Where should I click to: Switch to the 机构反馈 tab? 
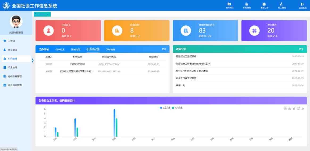(x=93, y=49)
